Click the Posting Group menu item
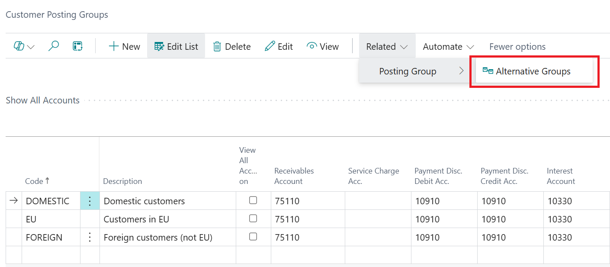The image size is (610, 267). coord(408,71)
